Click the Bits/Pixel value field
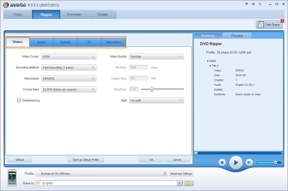Viewport: 288px width, 191px height. 134,89
